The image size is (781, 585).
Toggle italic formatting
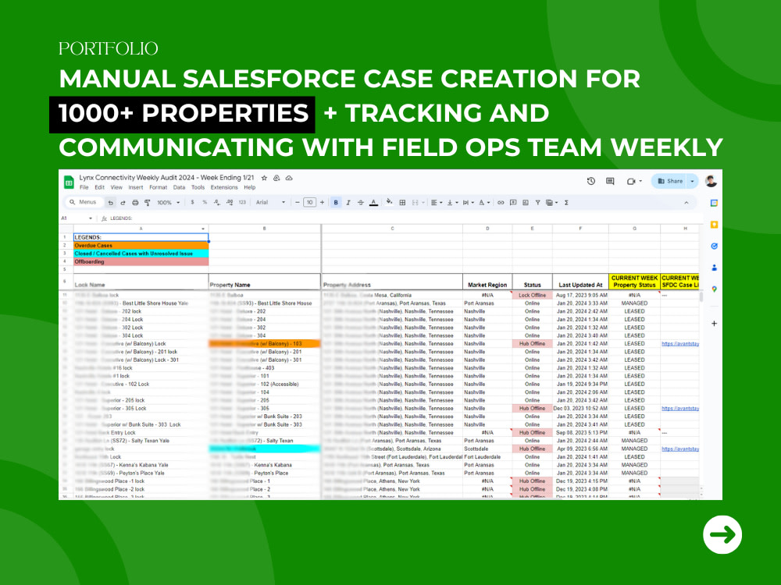348,203
